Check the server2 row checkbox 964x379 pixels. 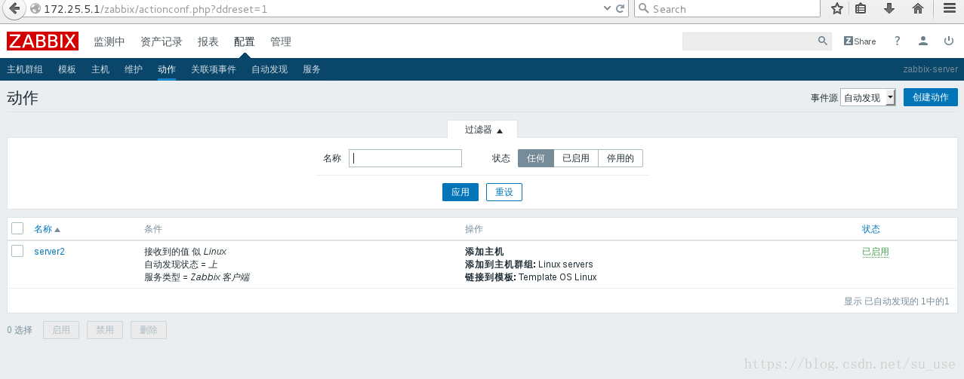(x=17, y=251)
